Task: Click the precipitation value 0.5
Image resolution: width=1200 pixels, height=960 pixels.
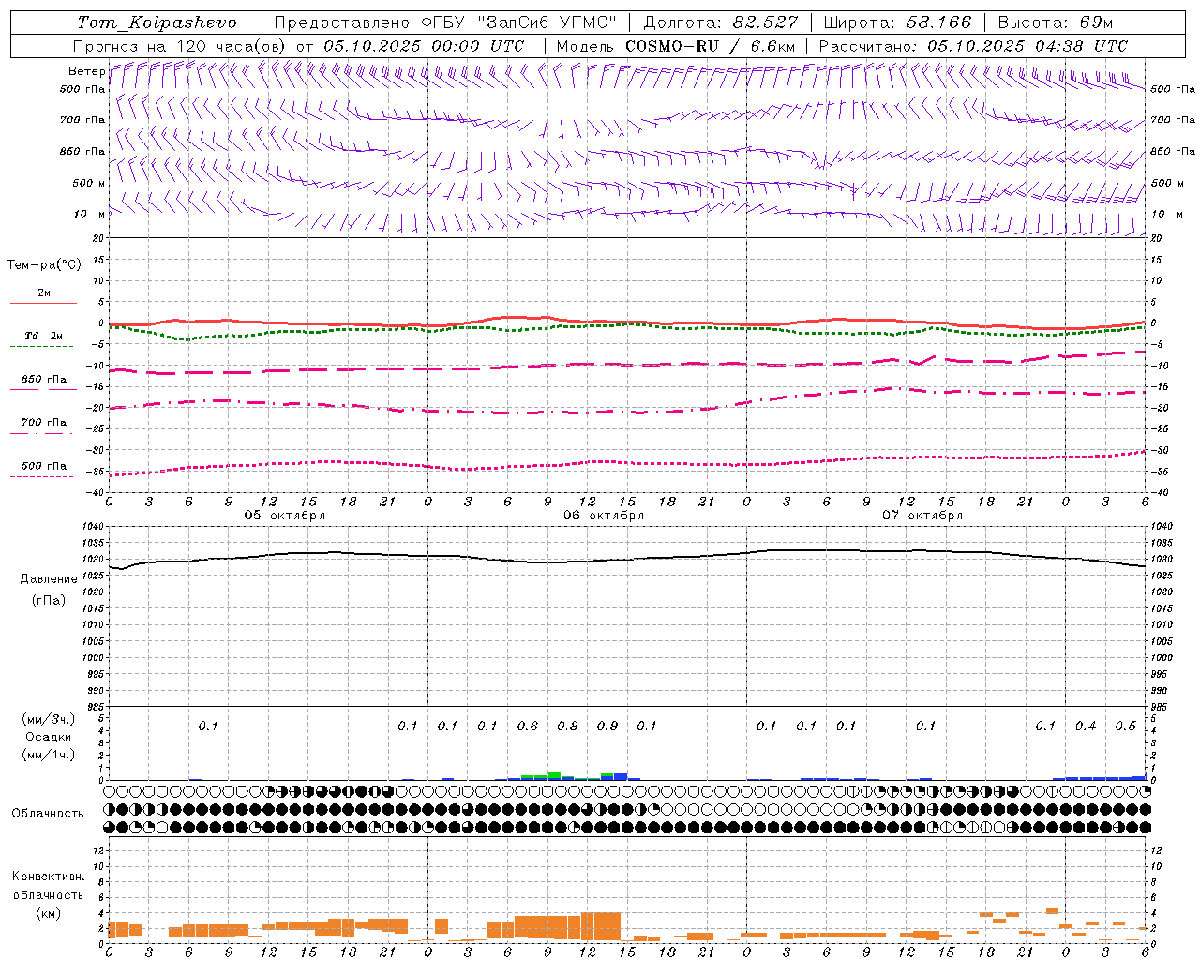Action: 1125,726
